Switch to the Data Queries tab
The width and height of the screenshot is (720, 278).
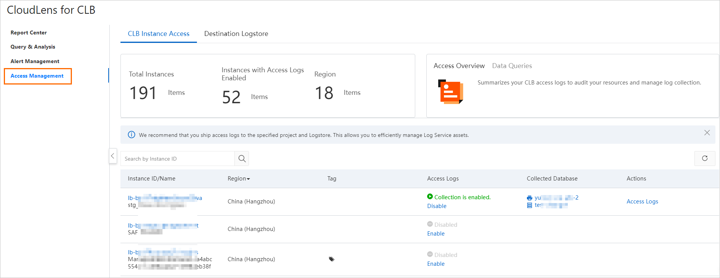(512, 66)
